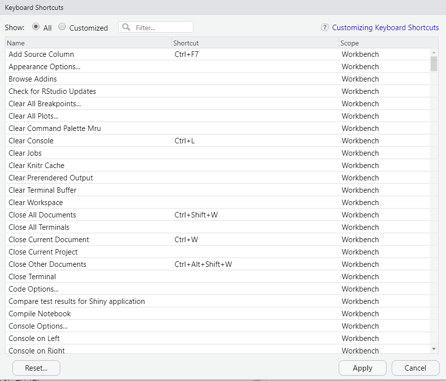Screen dimensions: 446x381
Task: Click the Scope column header
Action: click(x=388, y=43)
